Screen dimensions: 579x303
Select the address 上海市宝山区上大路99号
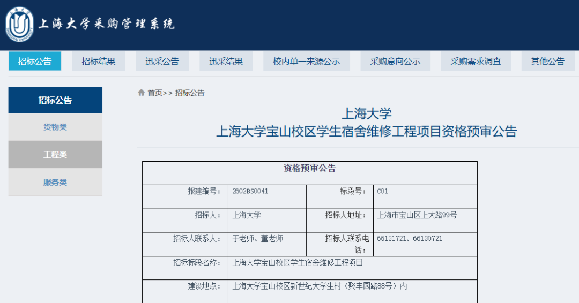417,215
